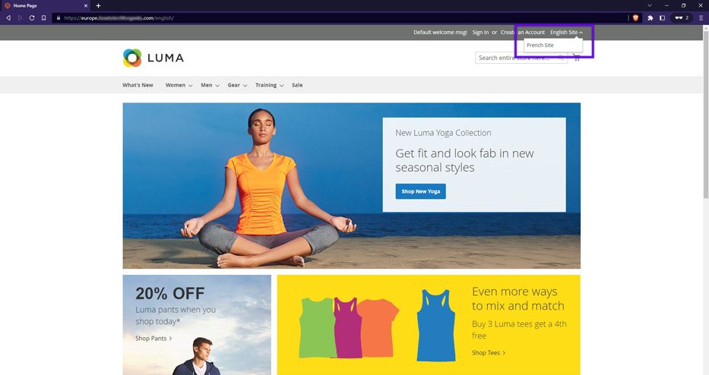Click the Shop New Yoga button
The image size is (709, 375).
(x=420, y=191)
